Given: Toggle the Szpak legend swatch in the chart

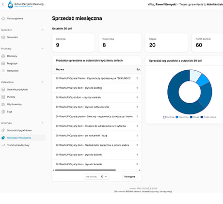Looking at the screenshot, I should pyautogui.click(x=191, y=117).
